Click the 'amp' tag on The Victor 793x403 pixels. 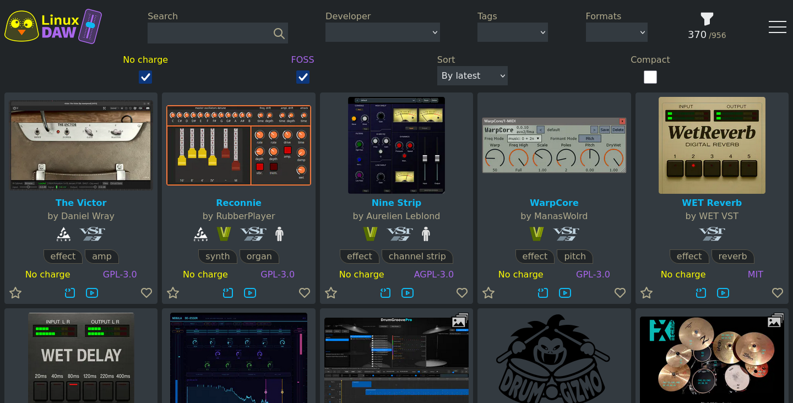[x=102, y=256]
